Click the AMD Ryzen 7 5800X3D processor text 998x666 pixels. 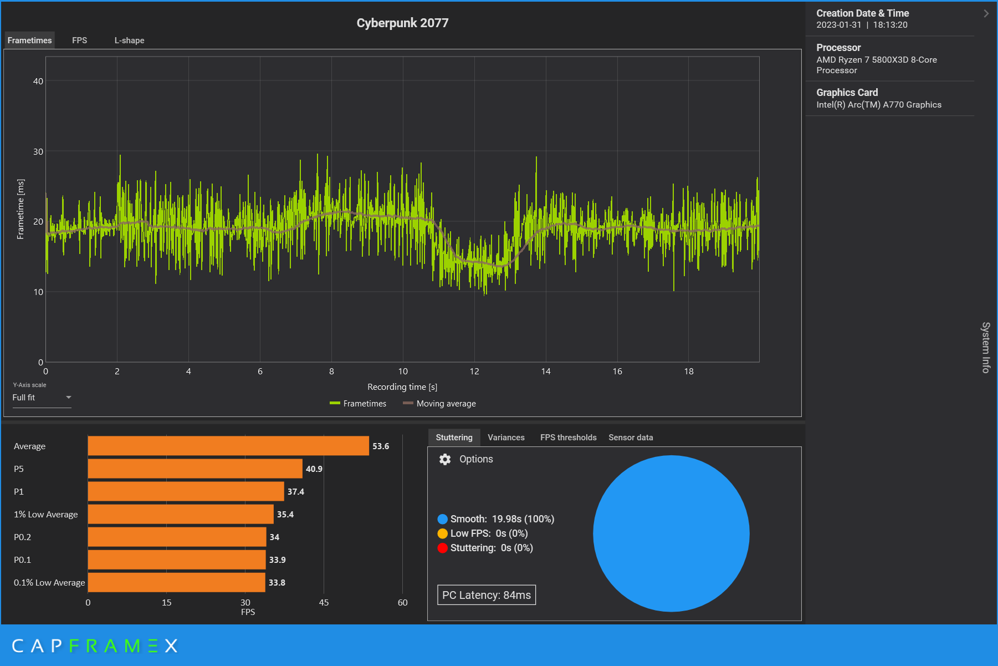(876, 65)
